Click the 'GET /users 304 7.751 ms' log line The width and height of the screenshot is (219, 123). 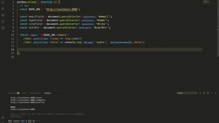[24, 121]
